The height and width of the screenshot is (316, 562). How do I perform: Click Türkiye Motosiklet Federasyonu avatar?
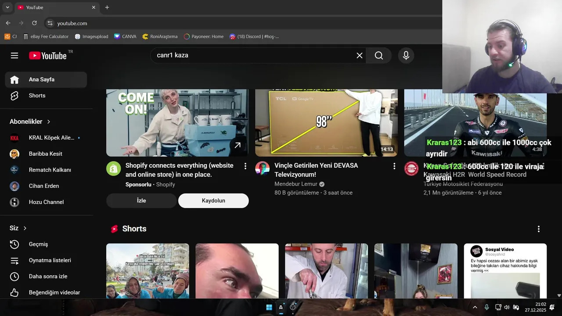coord(411,169)
